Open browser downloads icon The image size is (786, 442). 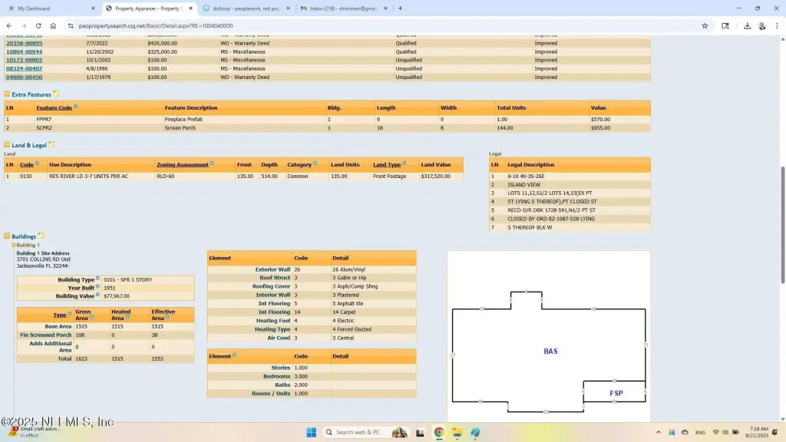(748, 25)
